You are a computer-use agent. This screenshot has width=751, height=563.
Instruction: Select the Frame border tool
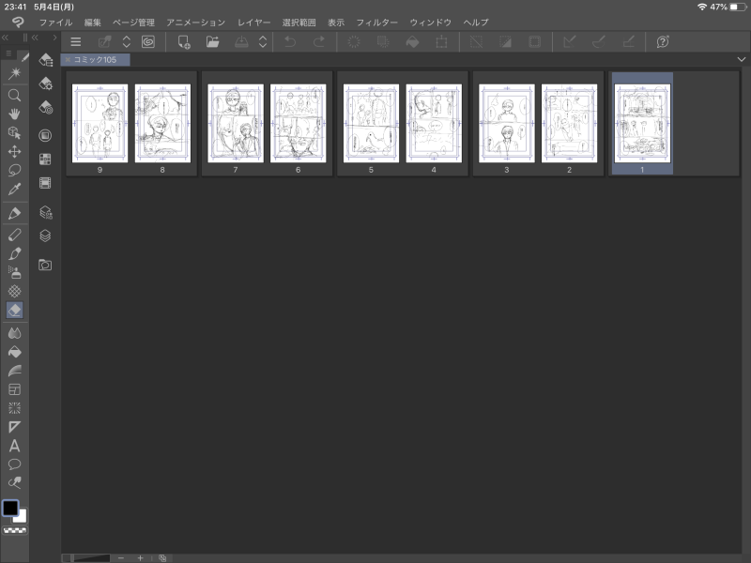tap(14, 389)
